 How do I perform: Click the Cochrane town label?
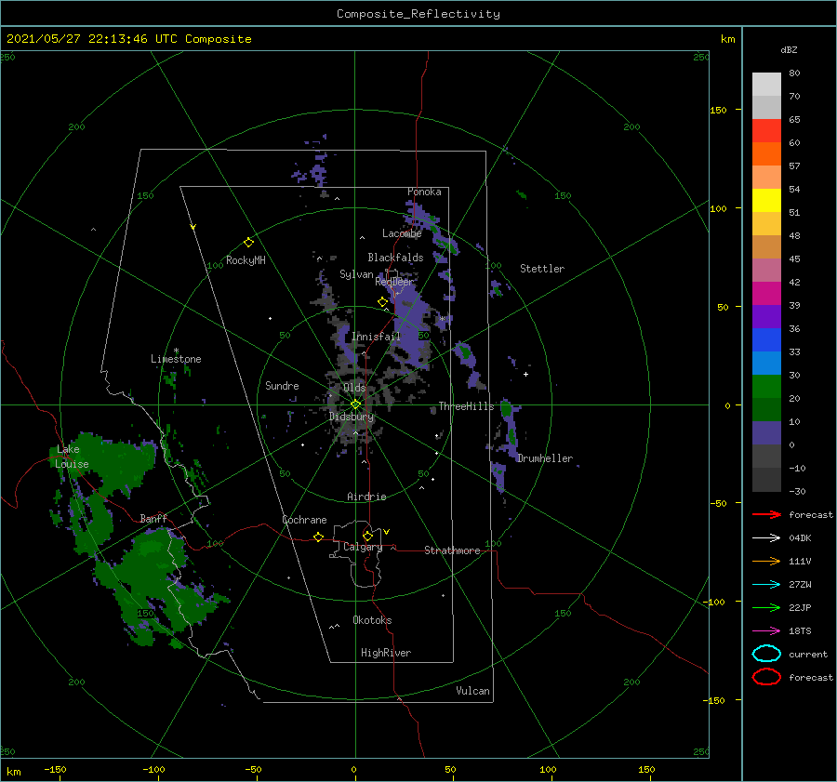pos(304,520)
